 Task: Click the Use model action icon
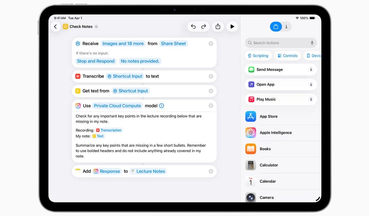(x=78, y=106)
